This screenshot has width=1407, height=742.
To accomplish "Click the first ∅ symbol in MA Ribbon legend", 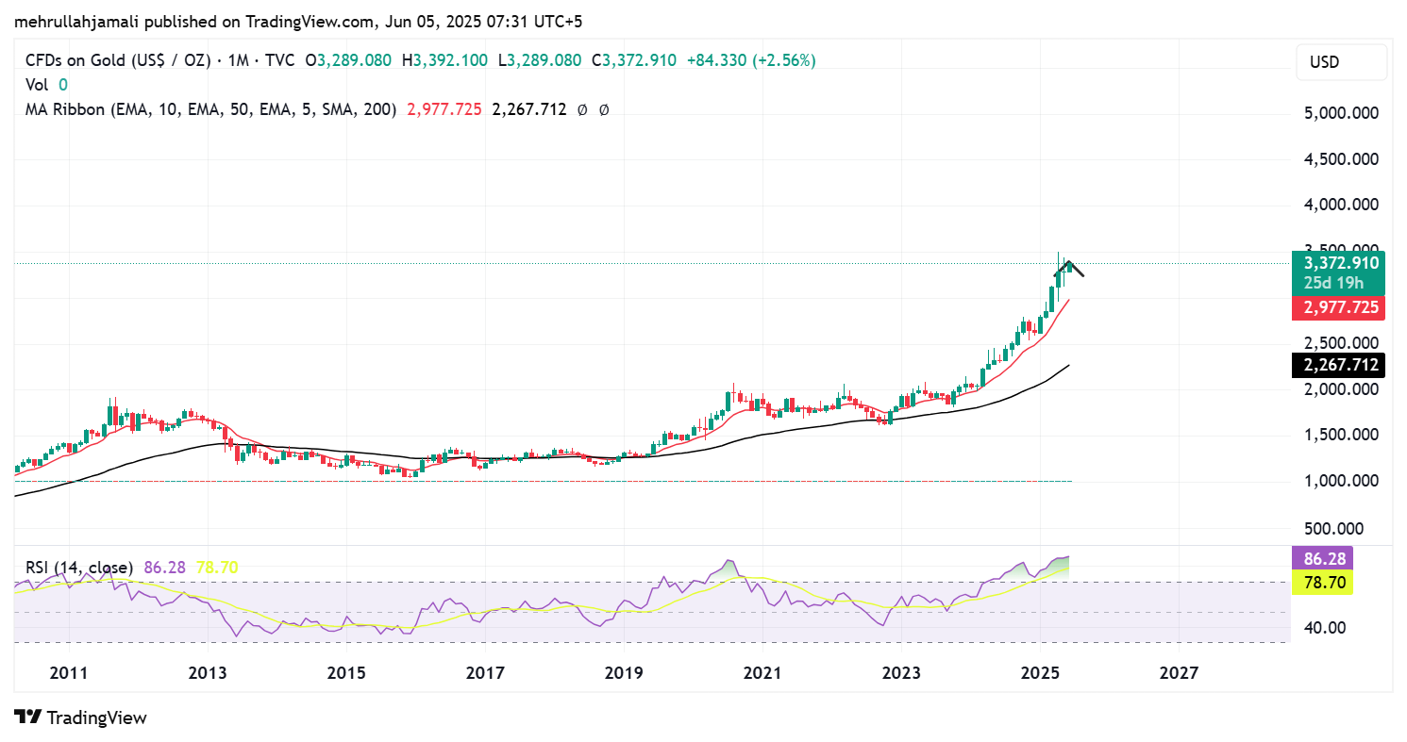I will (x=581, y=109).
